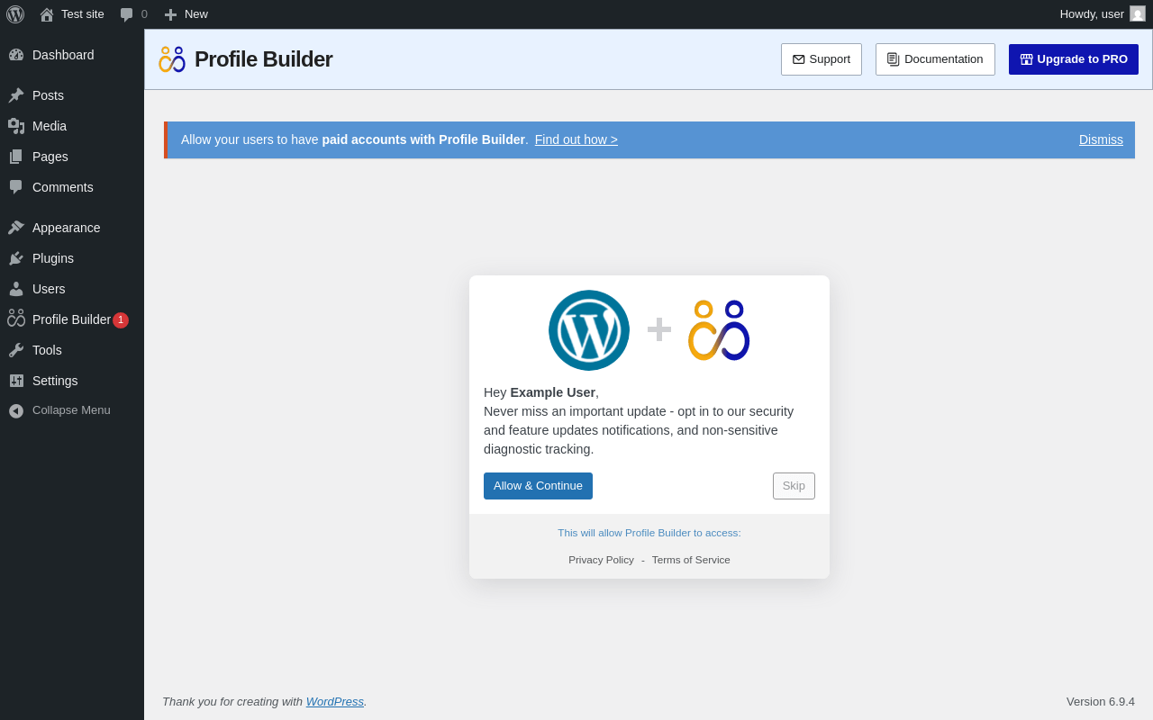Image resolution: width=1153 pixels, height=720 pixels.
Task: Click the Plugins plug icon
Action: (x=16, y=258)
